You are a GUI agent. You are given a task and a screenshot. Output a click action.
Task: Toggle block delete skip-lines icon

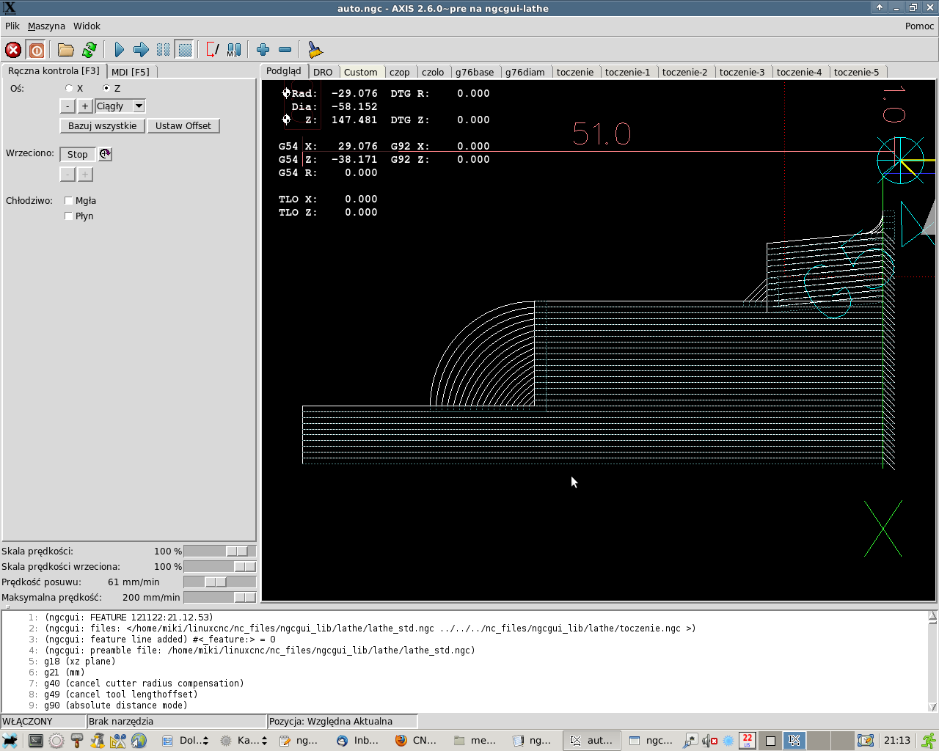212,50
